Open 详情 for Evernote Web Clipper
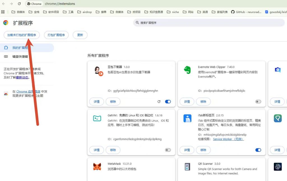The image size is (287, 181). (187, 101)
